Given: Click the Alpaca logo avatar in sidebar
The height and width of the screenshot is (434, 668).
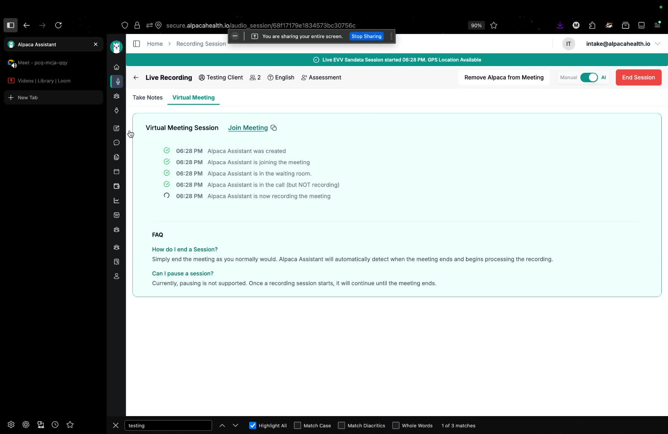Looking at the screenshot, I should pos(116,47).
